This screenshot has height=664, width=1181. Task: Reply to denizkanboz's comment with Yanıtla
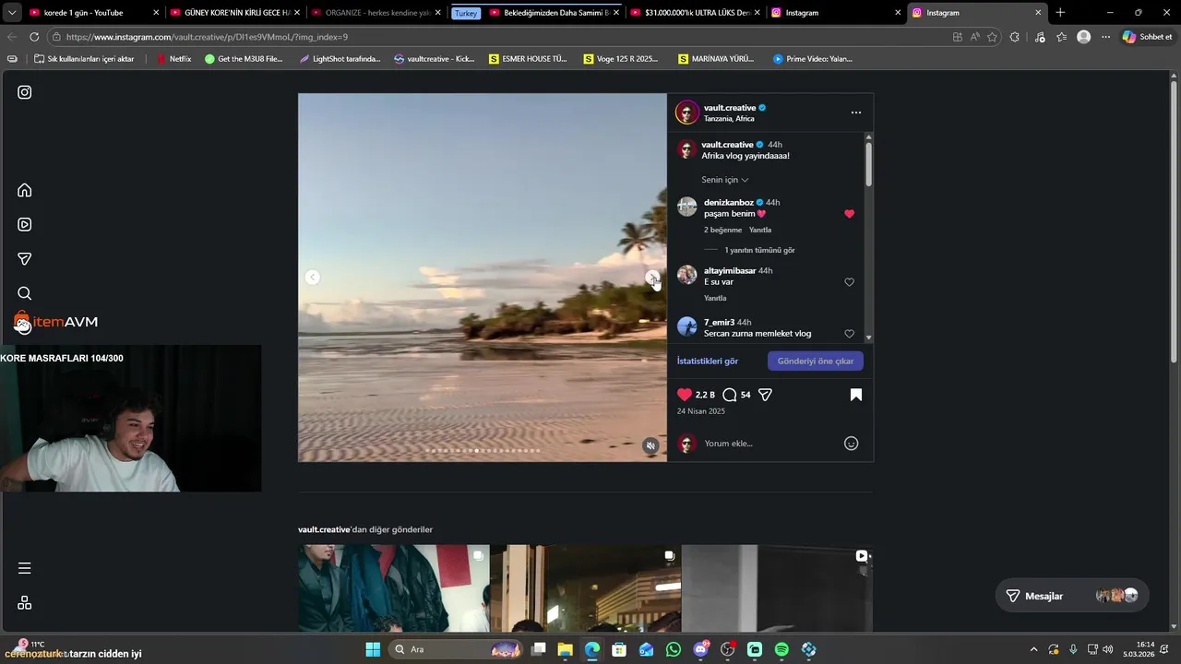(x=760, y=230)
